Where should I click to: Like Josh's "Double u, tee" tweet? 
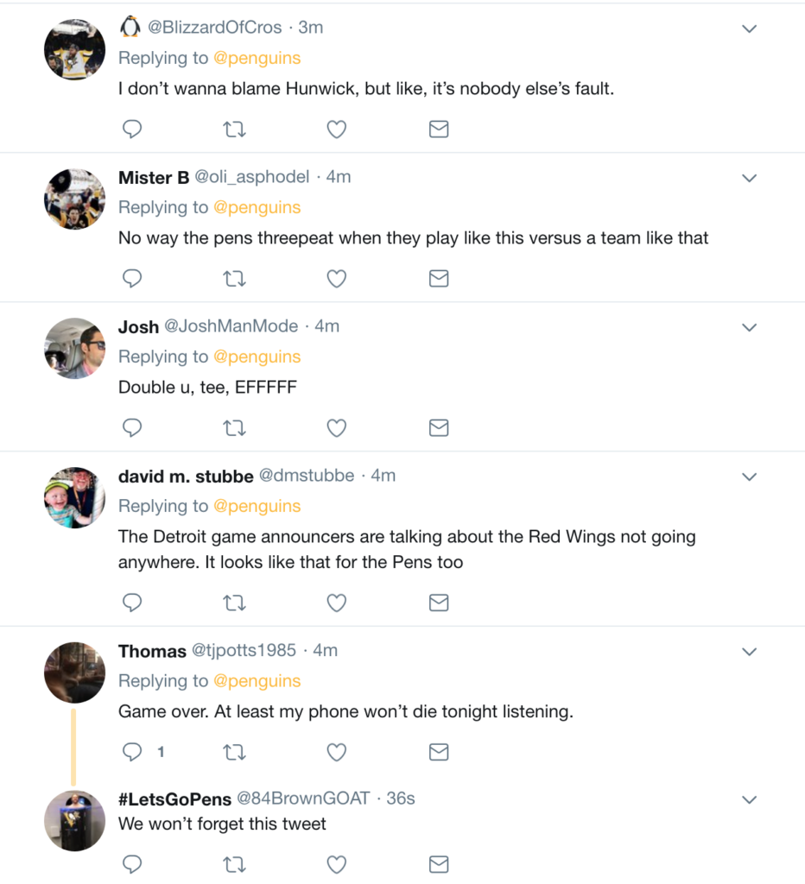tap(337, 428)
